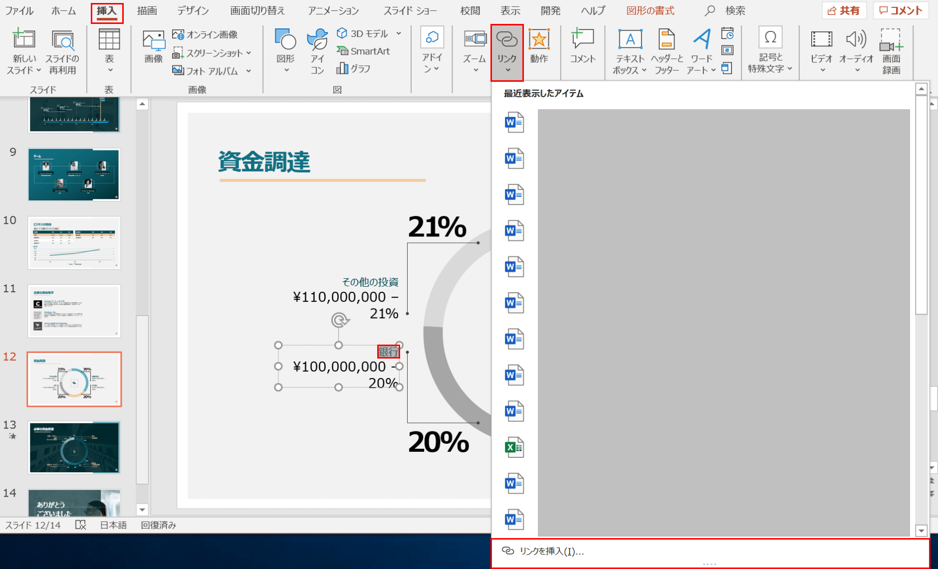Screen dimensions: 938x569
Task: Click the Share (共有) button
Action: pyautogui.click(x=844, y=10)
